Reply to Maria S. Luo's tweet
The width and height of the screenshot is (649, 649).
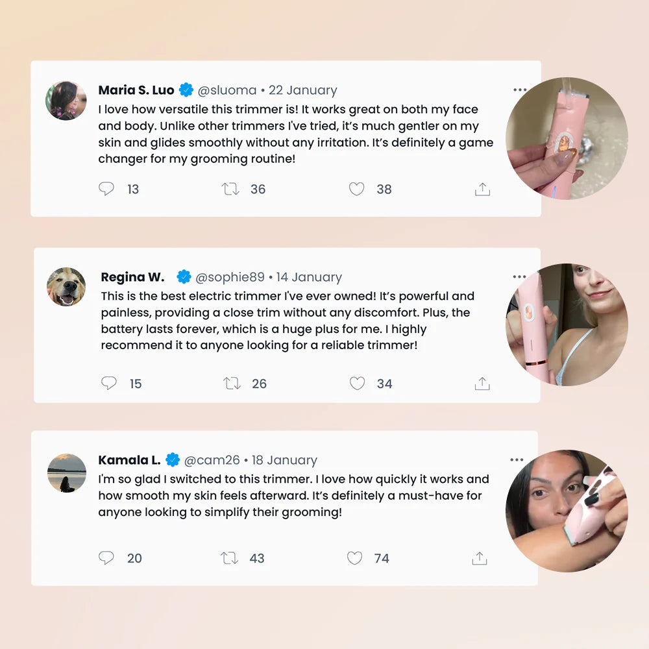tap(106, 189)
